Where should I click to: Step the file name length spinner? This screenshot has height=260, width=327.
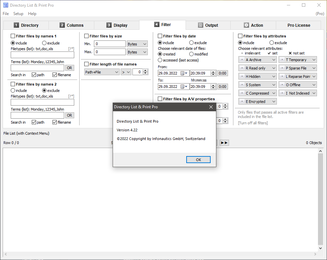click(145, 72)
